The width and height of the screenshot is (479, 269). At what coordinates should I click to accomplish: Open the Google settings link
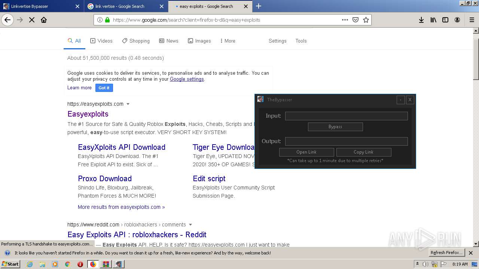187,79
